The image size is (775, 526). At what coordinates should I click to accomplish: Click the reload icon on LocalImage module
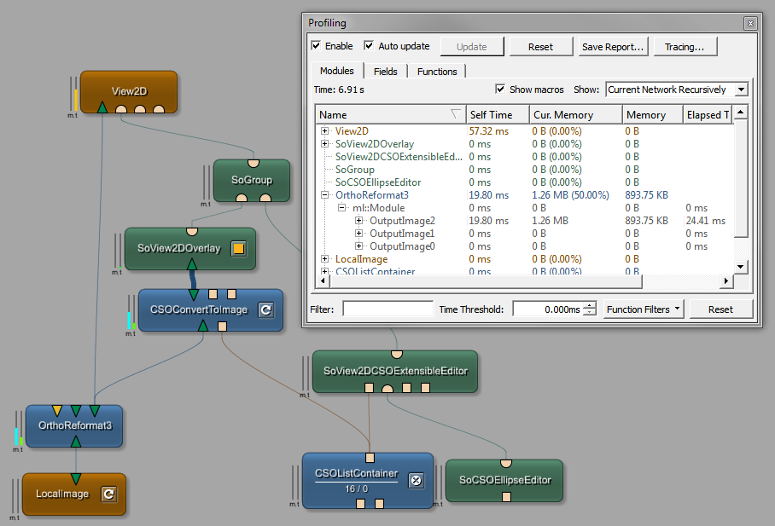[x=108, y=494]
